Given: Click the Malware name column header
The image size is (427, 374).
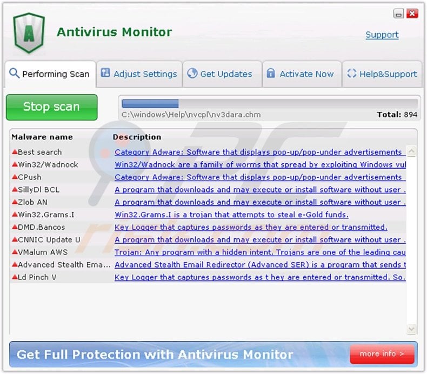Looking at the screenshot, I should pyautogui.click(x=42, y=137).
